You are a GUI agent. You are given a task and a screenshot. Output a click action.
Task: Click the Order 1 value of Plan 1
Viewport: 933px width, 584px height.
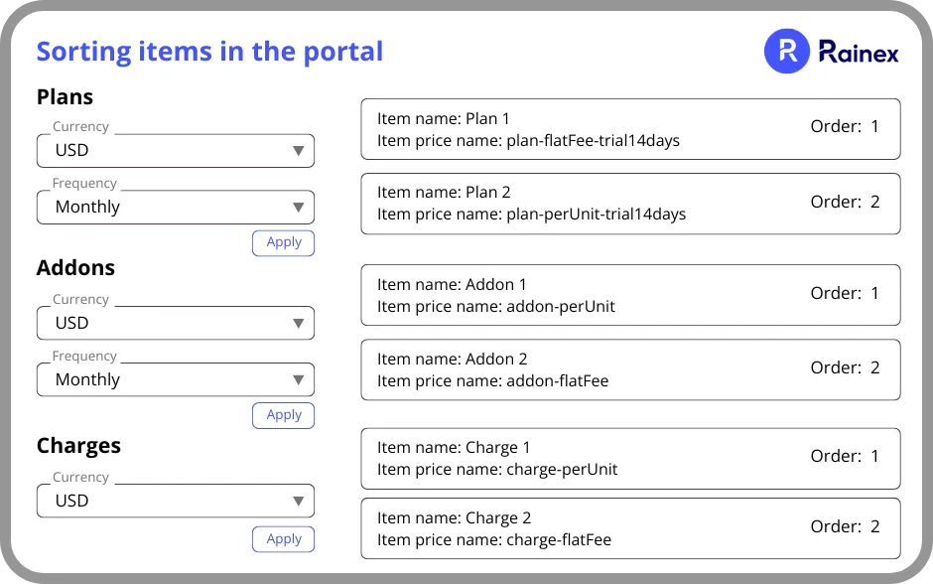pyautogui.click(x=874, y=126)
